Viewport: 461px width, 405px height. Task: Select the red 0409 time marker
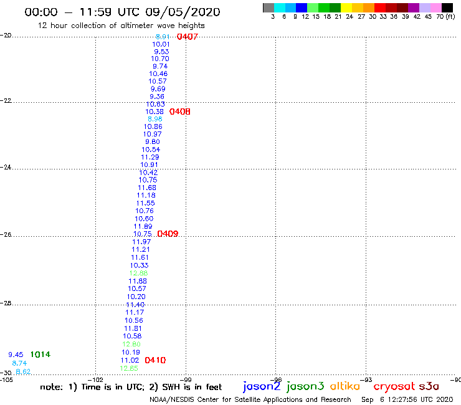pyautogui.click(x=168, y=234)
